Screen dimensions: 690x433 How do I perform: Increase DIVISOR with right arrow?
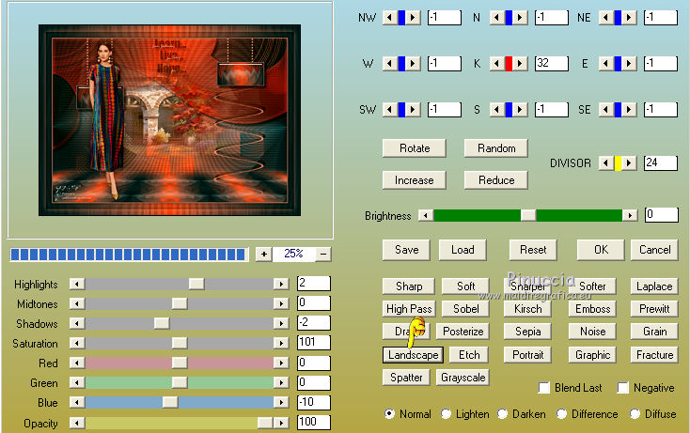click(629, 163)
